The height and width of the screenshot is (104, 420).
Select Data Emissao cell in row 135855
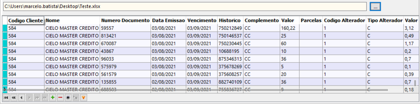169,82
